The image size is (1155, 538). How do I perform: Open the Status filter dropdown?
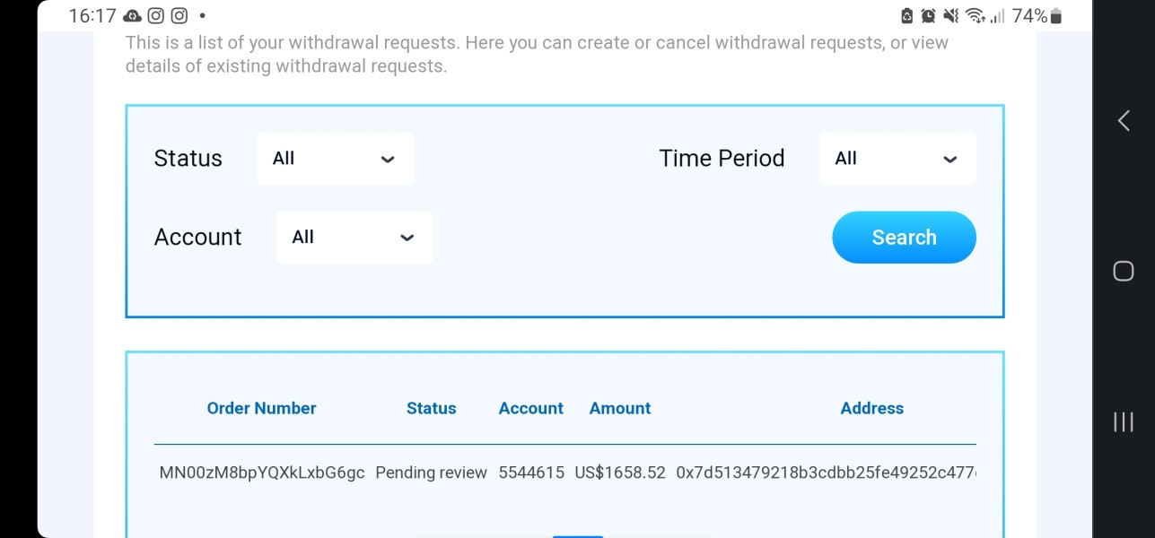pos(335,159)
